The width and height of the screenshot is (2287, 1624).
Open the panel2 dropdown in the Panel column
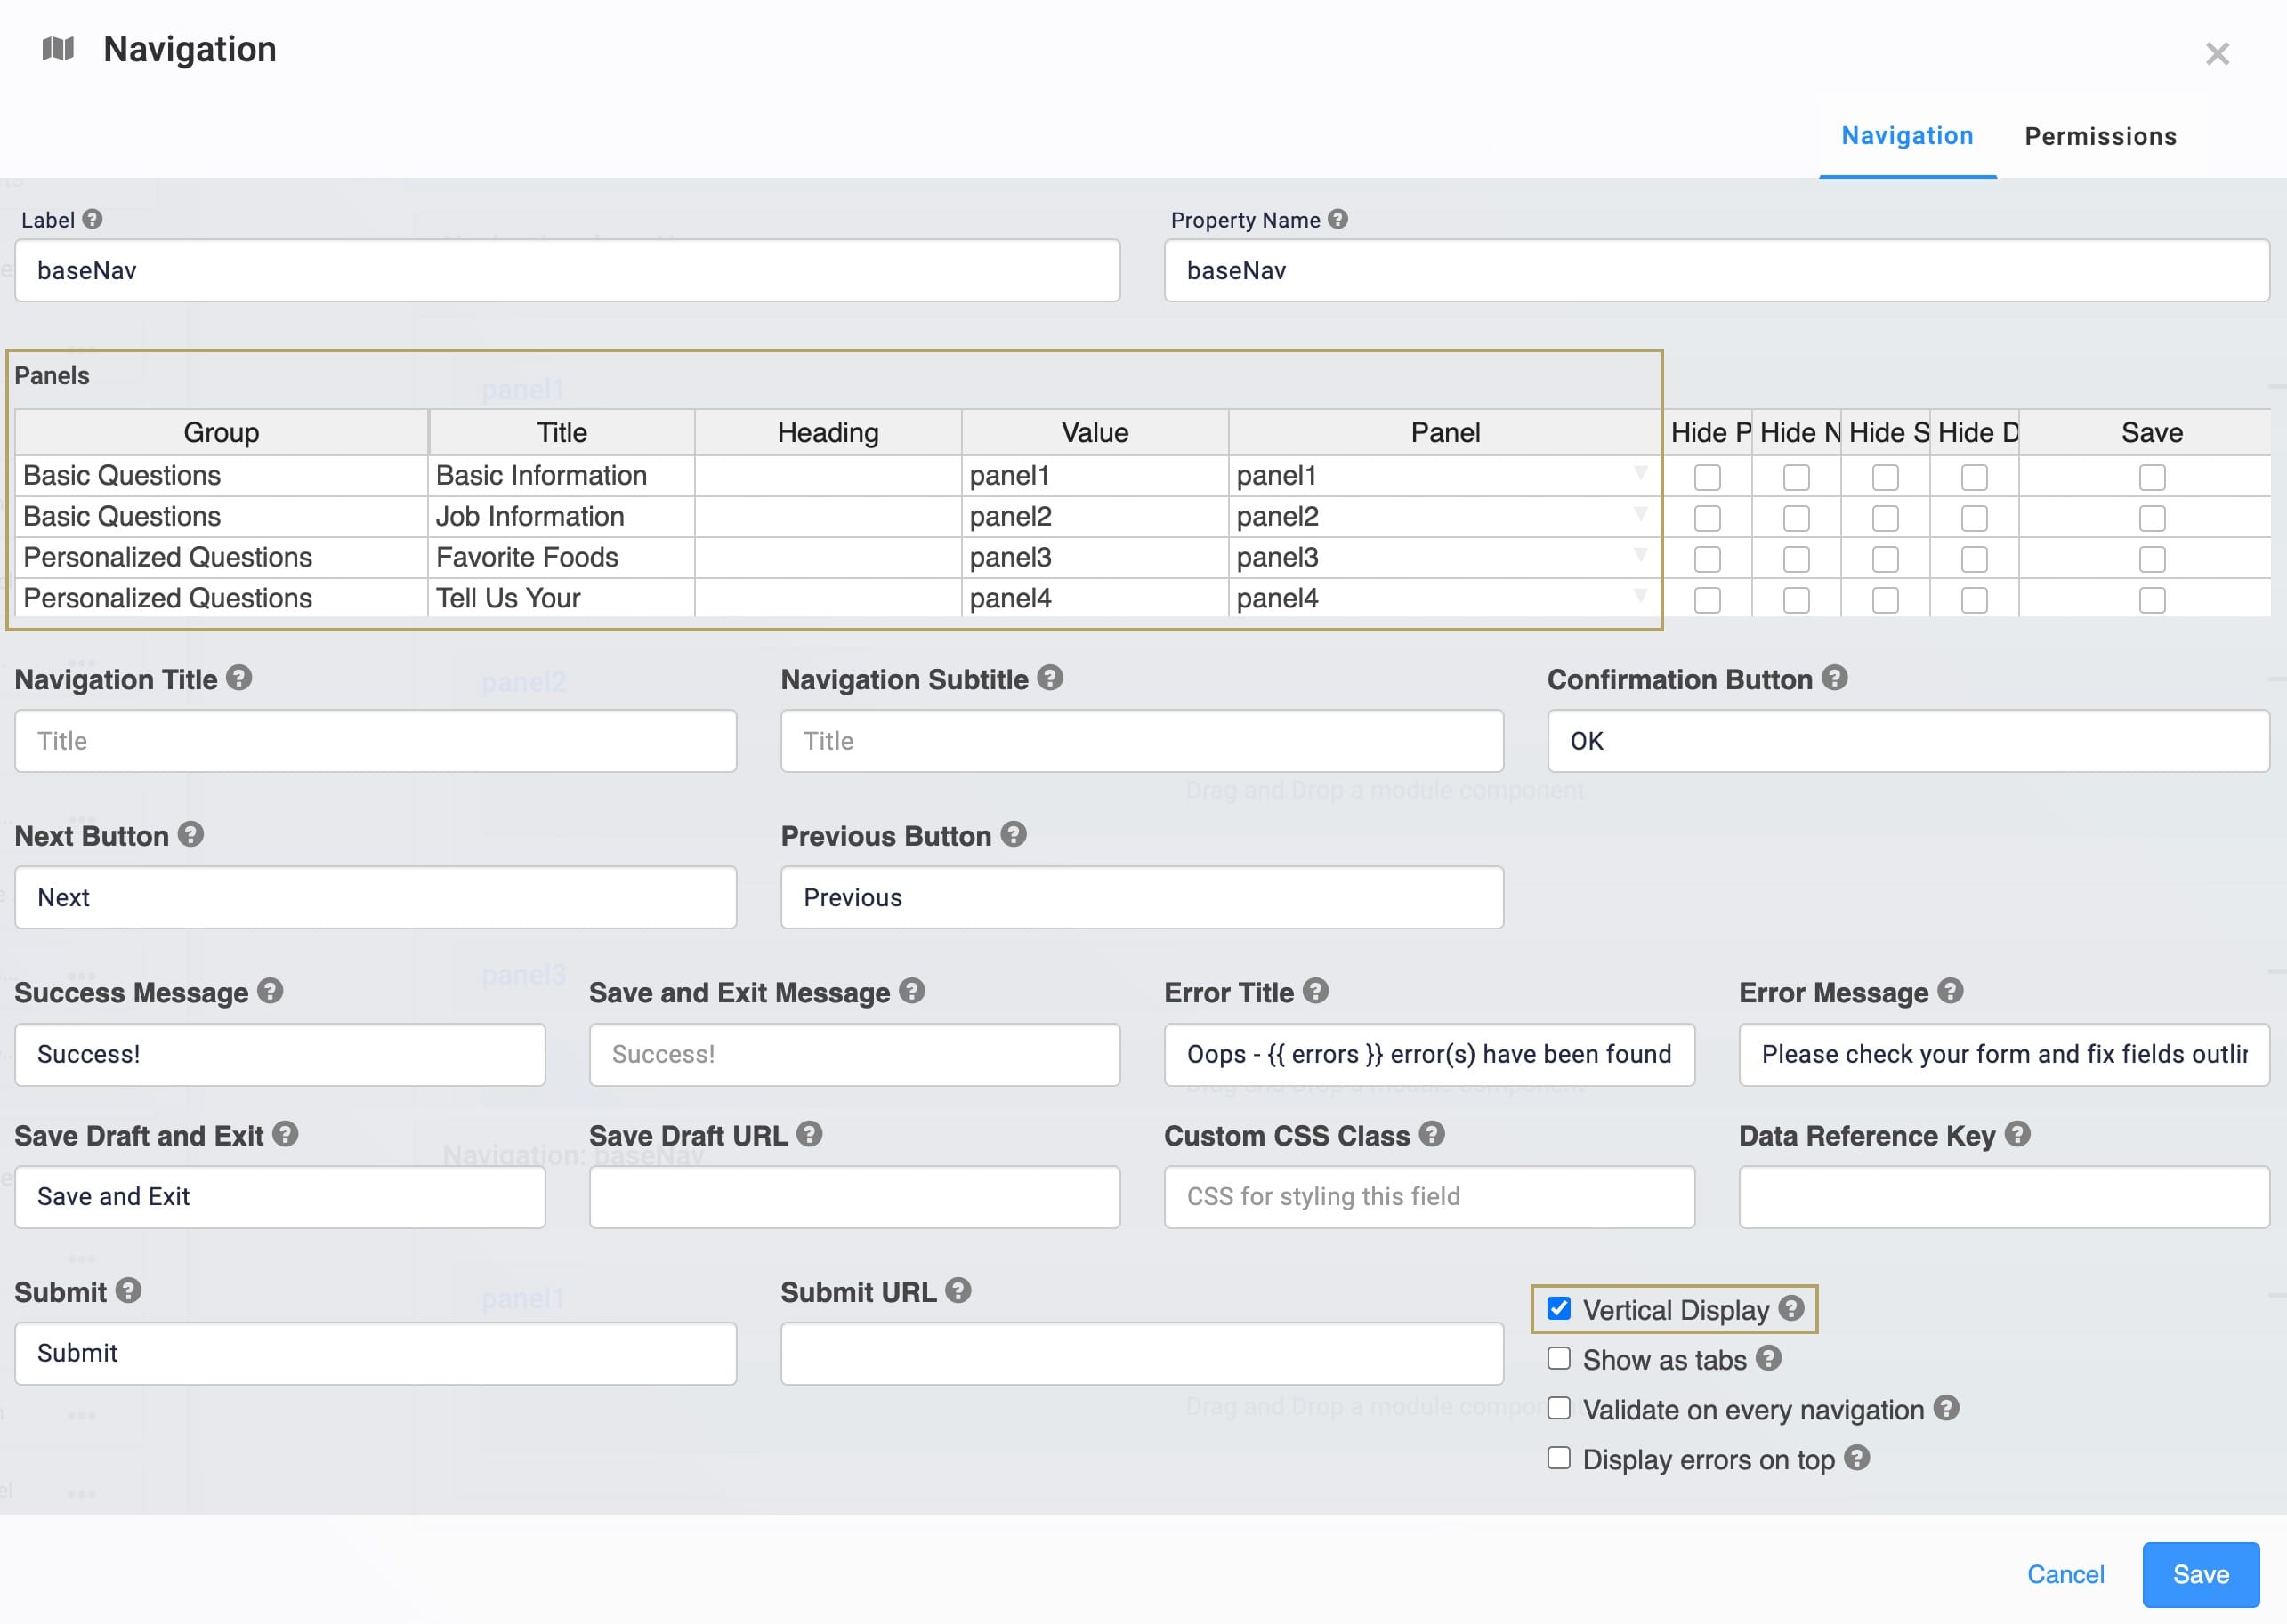tap(1640, 514)
